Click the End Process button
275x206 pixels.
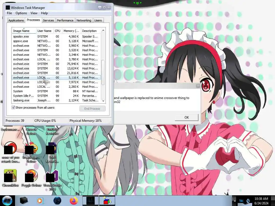click(92, 109)
